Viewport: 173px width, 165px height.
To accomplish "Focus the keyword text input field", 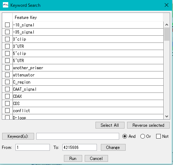I will coord(78,136).
